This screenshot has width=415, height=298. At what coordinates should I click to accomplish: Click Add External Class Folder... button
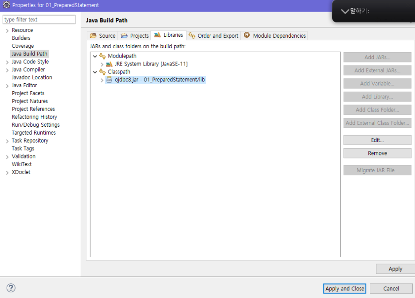click(x=377, y=123)
